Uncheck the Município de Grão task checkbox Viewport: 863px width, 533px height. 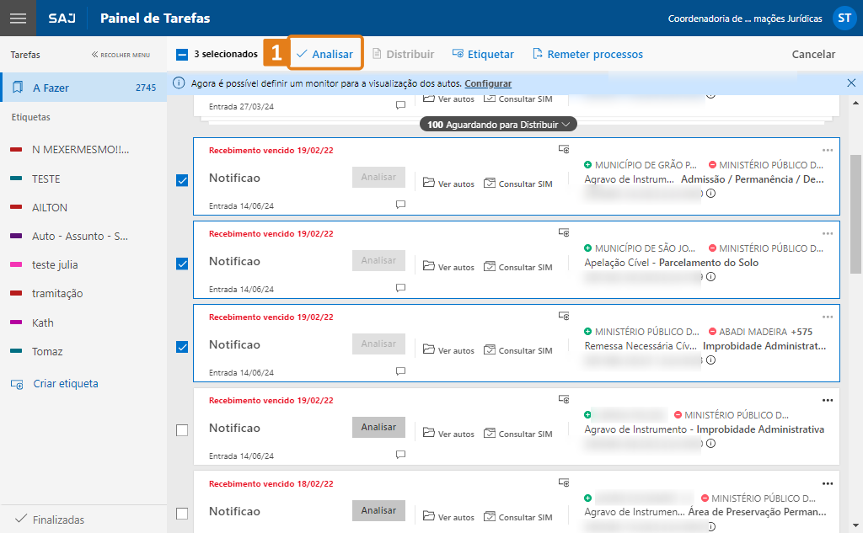(x=182, y=180)
